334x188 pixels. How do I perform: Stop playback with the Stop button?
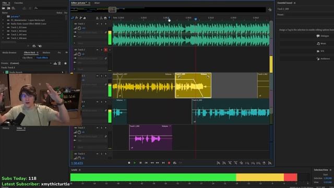[x=129, y=163]
